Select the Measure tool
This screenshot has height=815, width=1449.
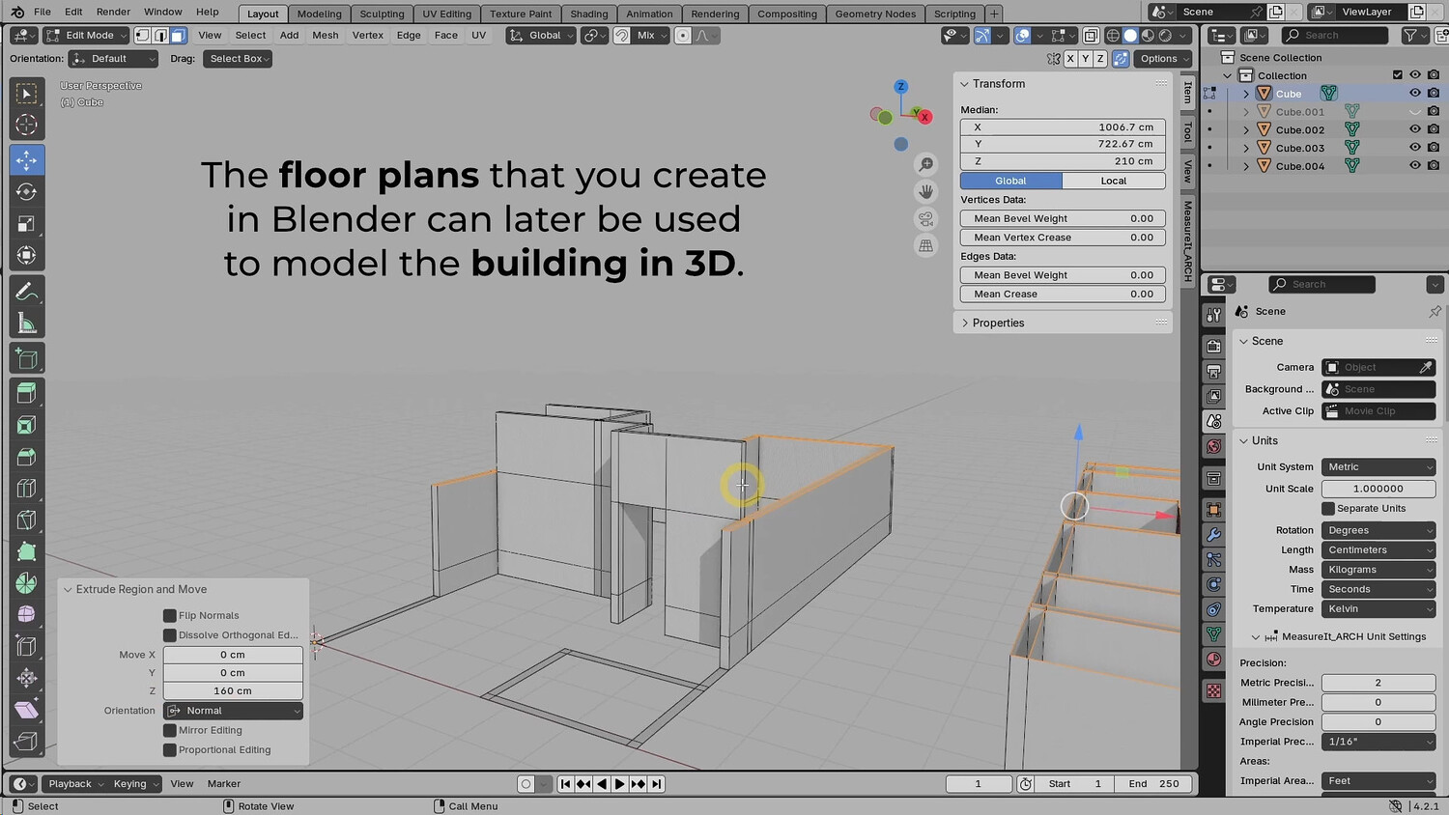(26, 323)
